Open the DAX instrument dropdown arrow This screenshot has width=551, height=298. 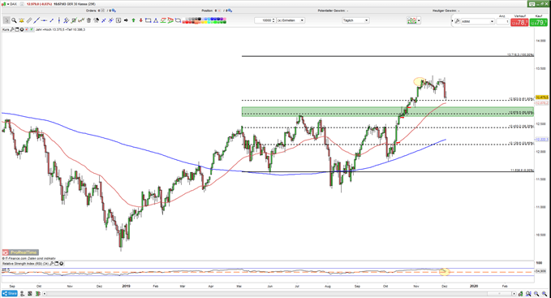coord(8,4)
